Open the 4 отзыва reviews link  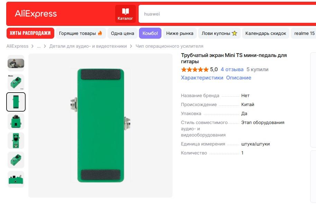click(x=232, y=69)
